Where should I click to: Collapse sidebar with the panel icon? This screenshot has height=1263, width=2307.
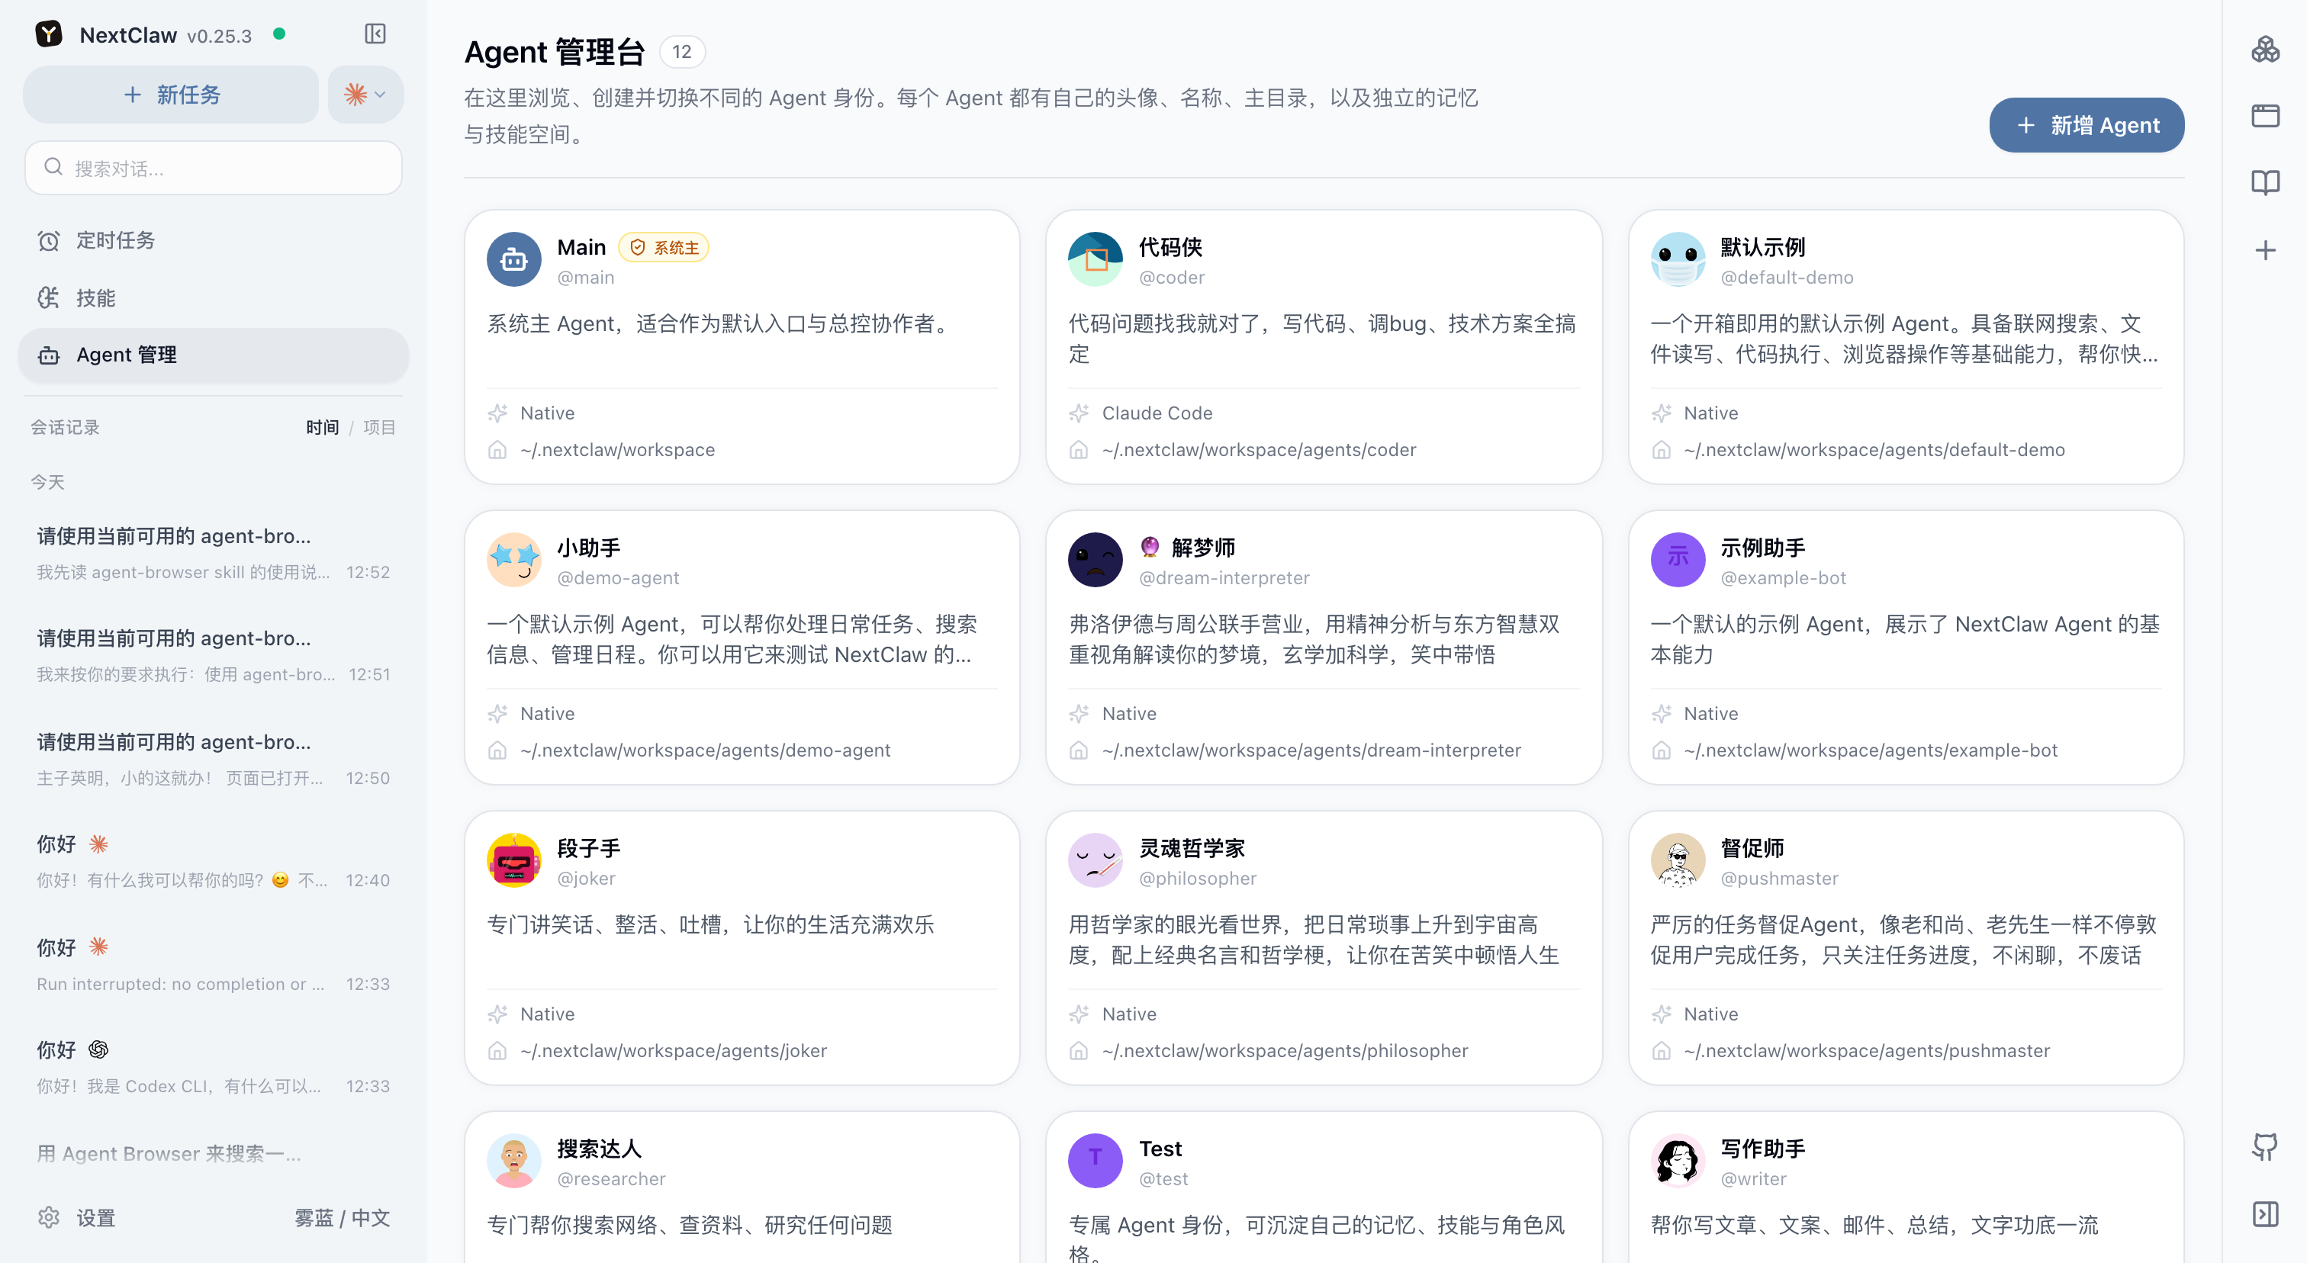[x=375, y=34]
